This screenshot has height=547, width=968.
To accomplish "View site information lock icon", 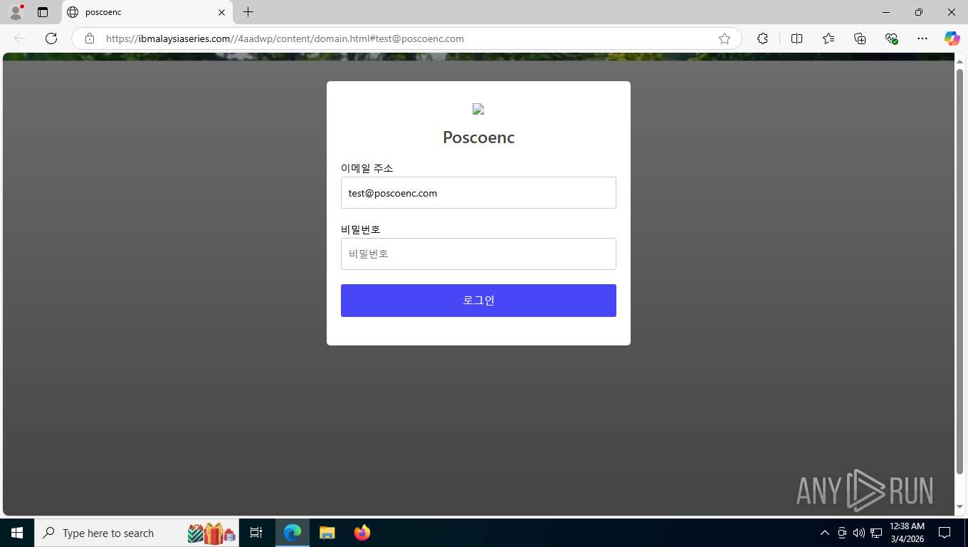I will click(x=90, y=38).
